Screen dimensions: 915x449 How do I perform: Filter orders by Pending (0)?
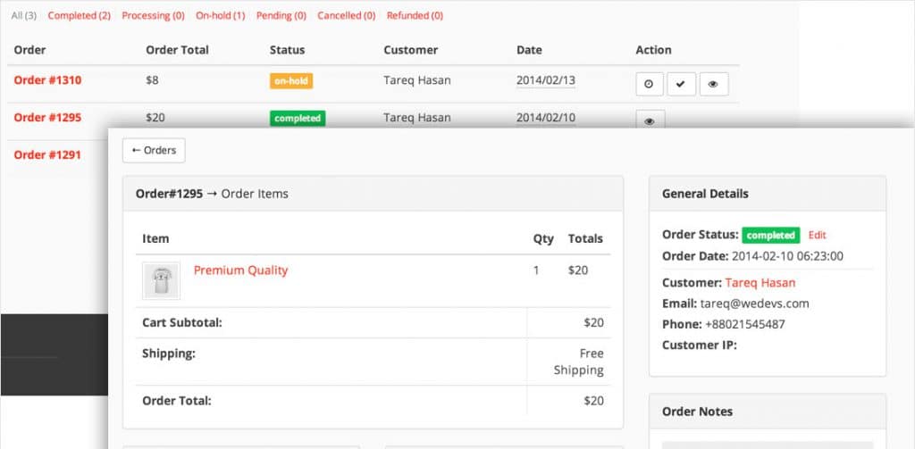281,16
